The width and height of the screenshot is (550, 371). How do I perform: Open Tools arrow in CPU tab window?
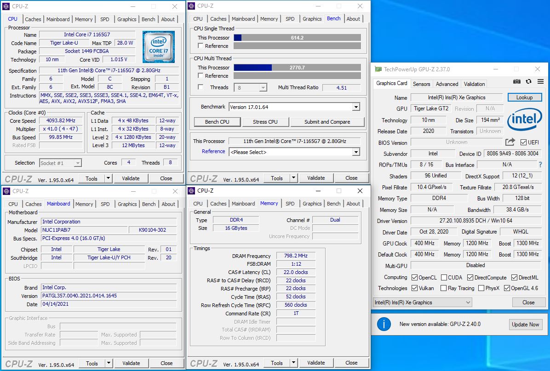tap(108, 178)
